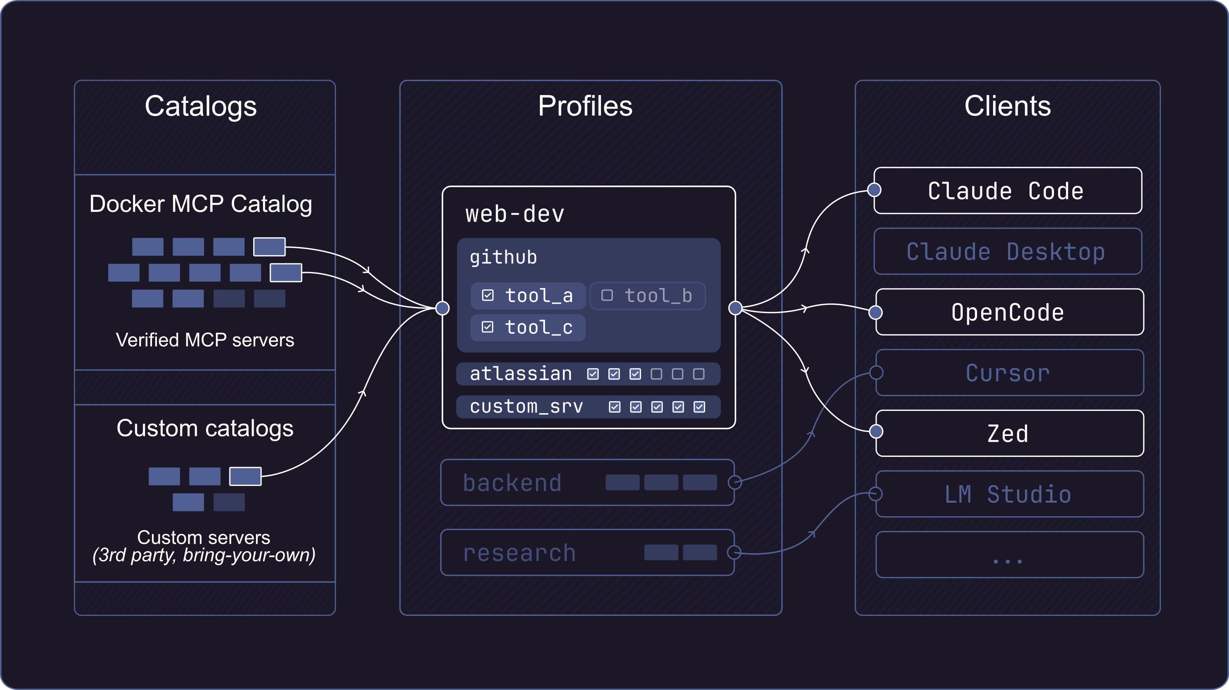Click the dimmed last bottom-row Docker catalog block

(x=270, y=298)
